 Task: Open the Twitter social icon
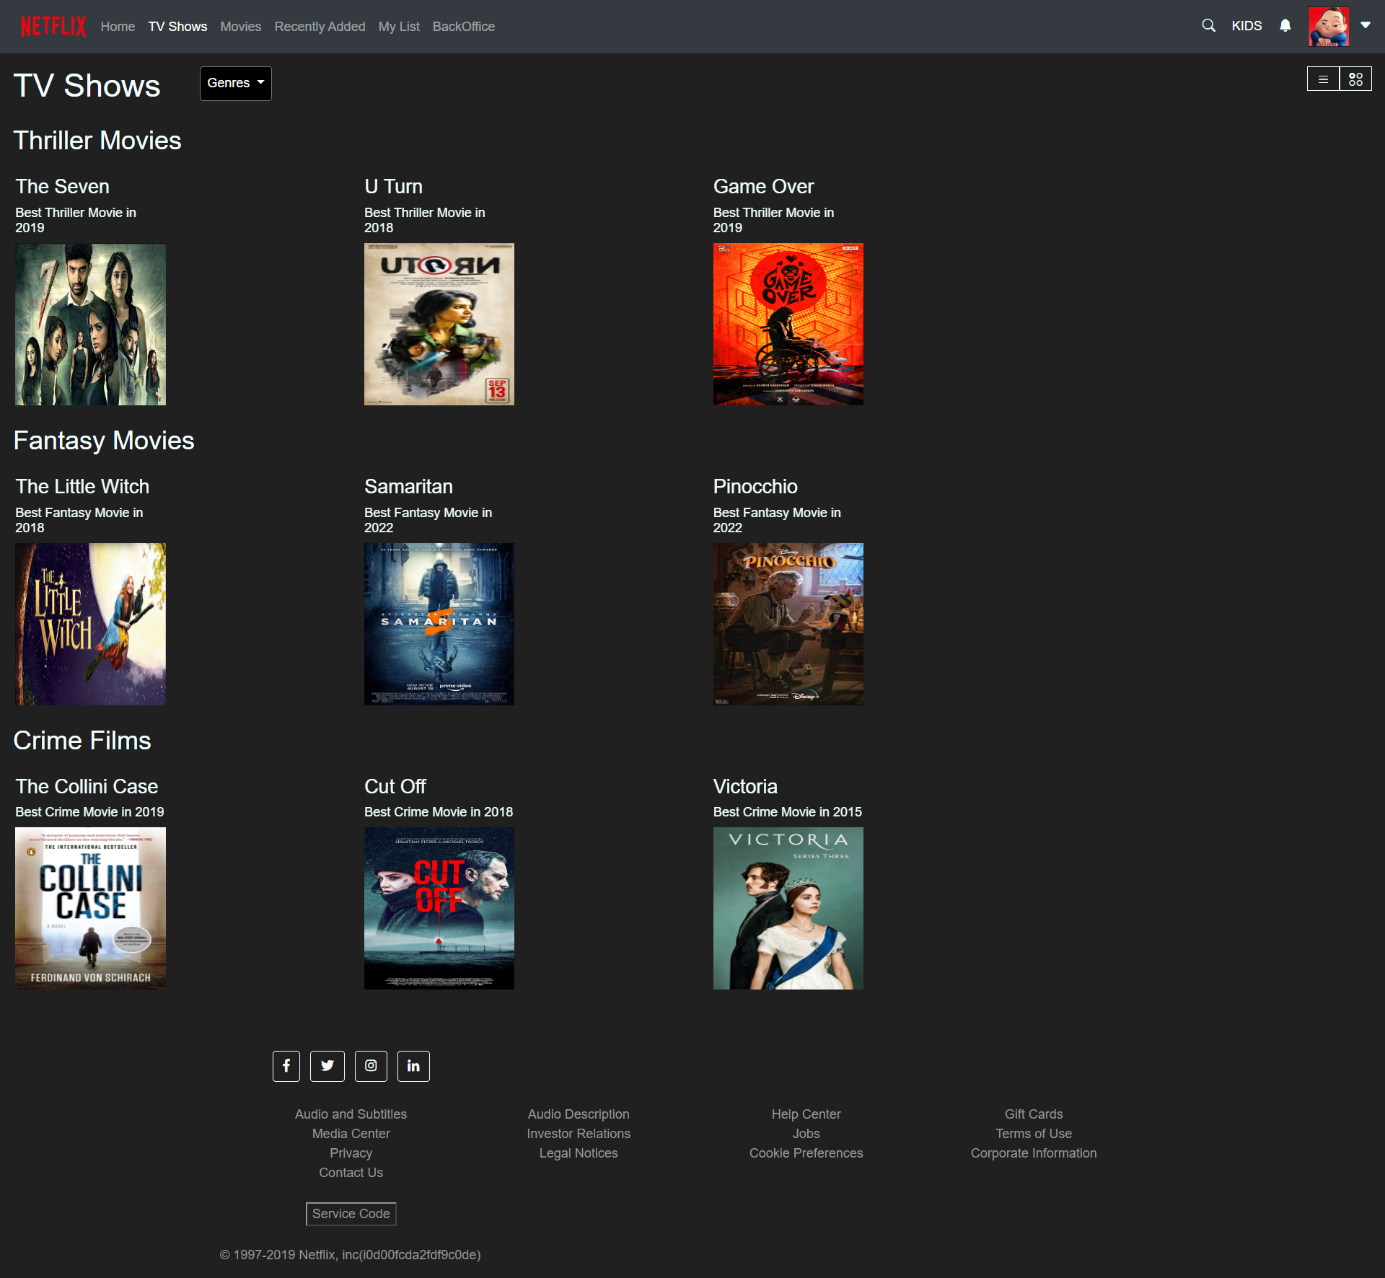[x=327, y=1066]
